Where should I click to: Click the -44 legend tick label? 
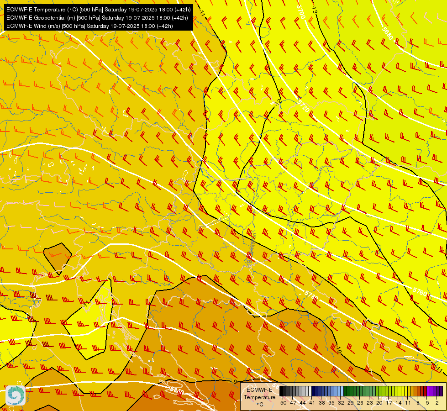coord(302,403)
